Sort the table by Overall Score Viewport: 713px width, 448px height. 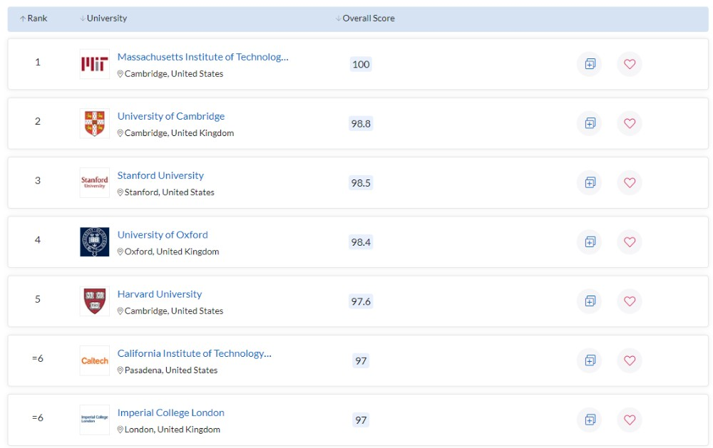tap(365, 19)
